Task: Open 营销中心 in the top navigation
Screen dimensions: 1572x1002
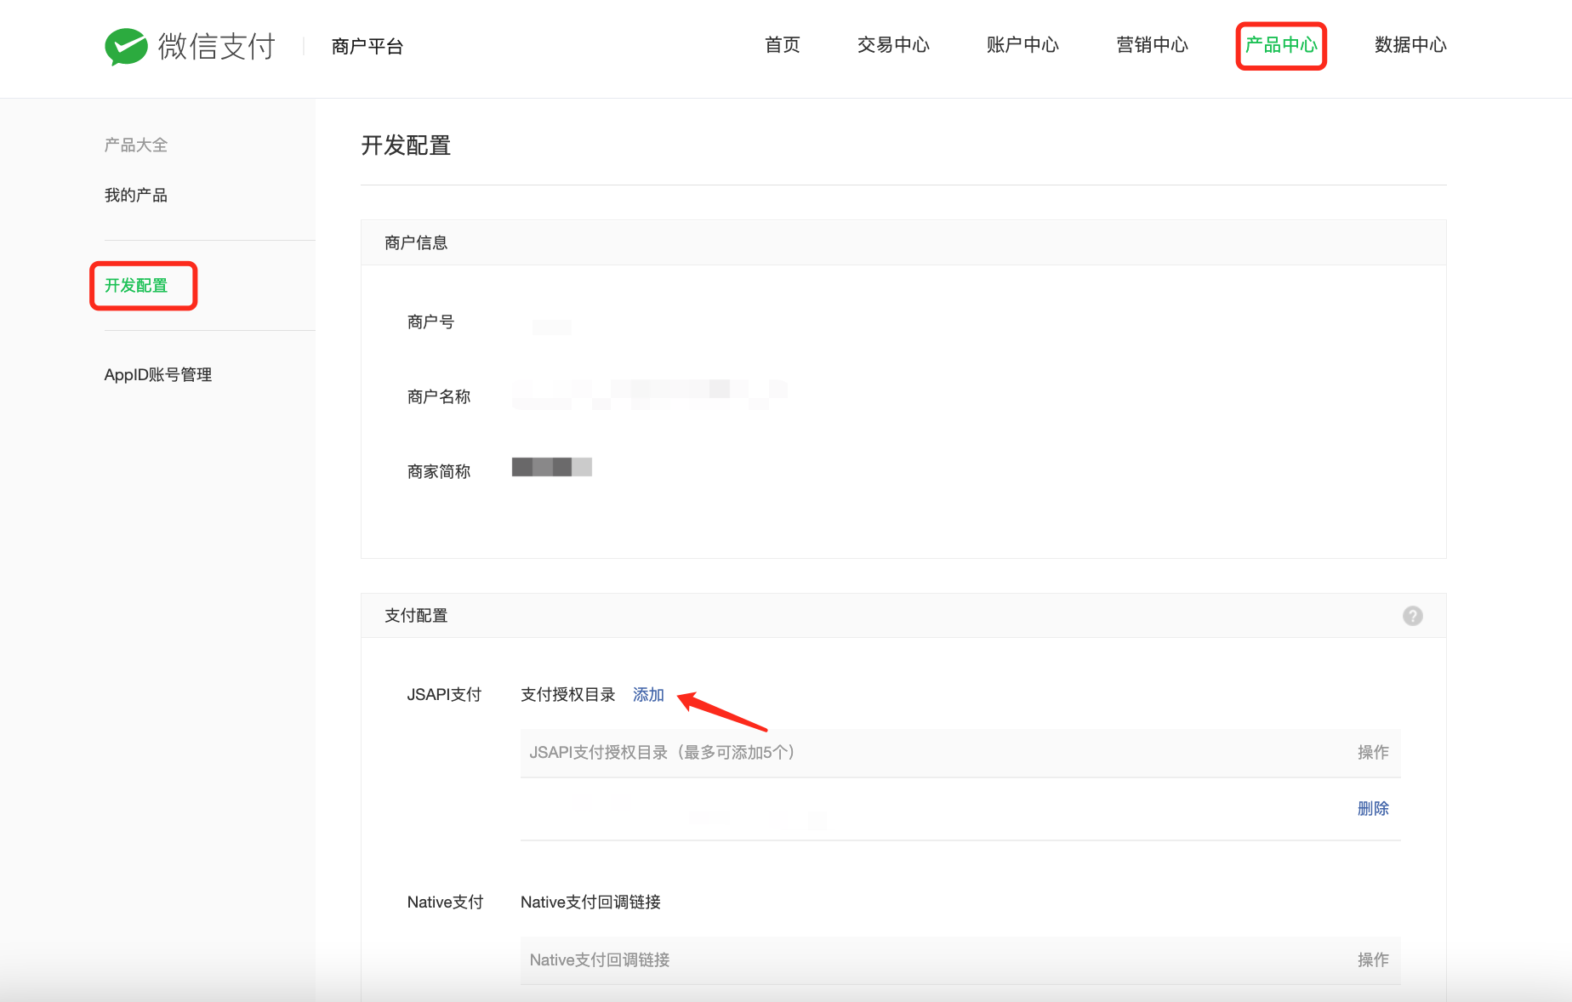Action: [1152, 45]
